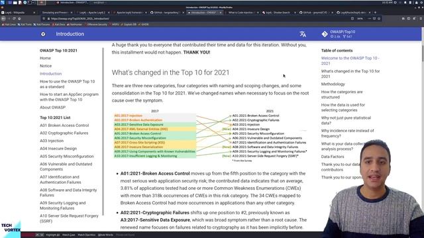Jump to Methodology in table of contents
The image size is (424, 238).
point(333,84)
